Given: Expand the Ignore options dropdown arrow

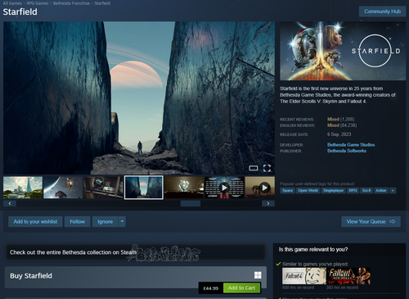Looking at the screenshot, I should pyautogui.click(x=122, y=221).
